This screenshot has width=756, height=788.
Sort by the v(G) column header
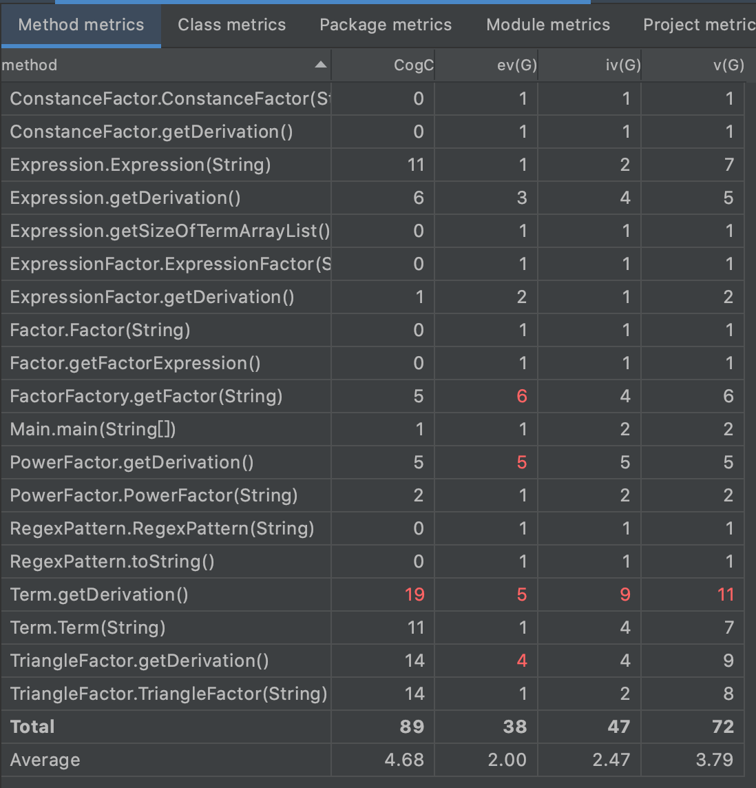(x=728, y=65)
